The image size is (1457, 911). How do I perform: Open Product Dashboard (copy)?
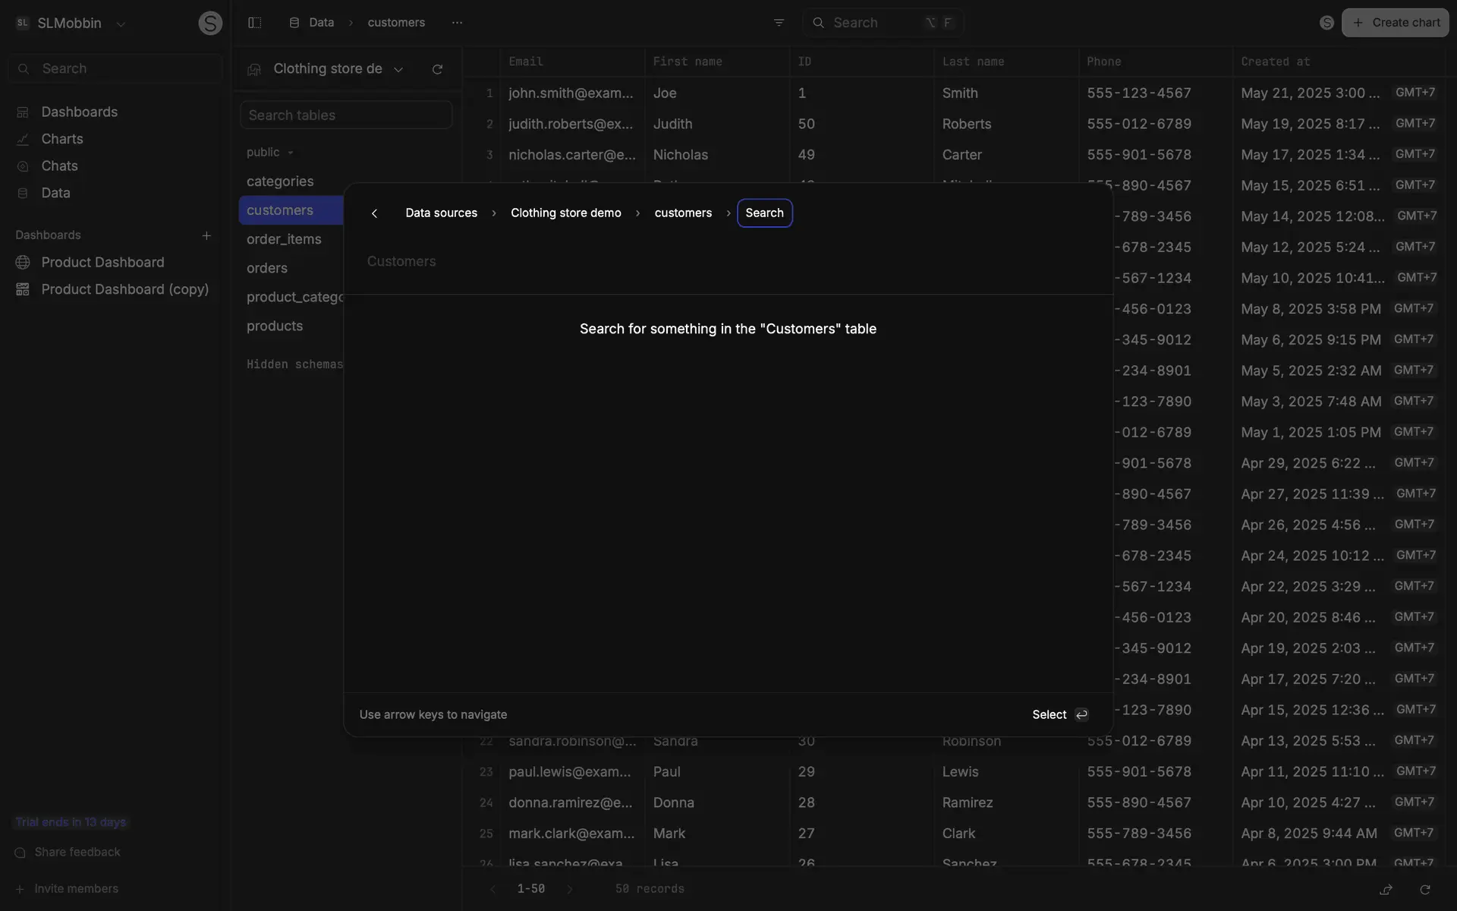click(124, 289)
